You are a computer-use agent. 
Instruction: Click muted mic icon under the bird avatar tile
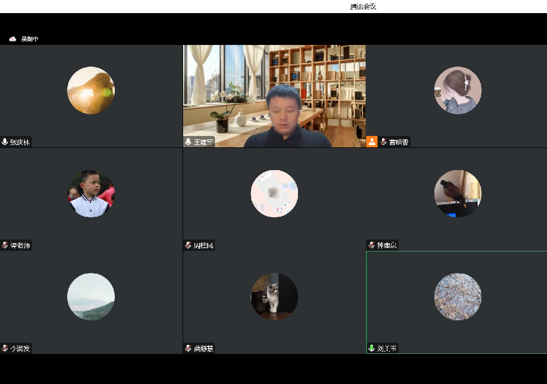point(372,245)
